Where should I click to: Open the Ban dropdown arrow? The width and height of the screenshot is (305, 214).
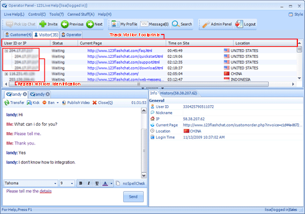coord(57,103)
